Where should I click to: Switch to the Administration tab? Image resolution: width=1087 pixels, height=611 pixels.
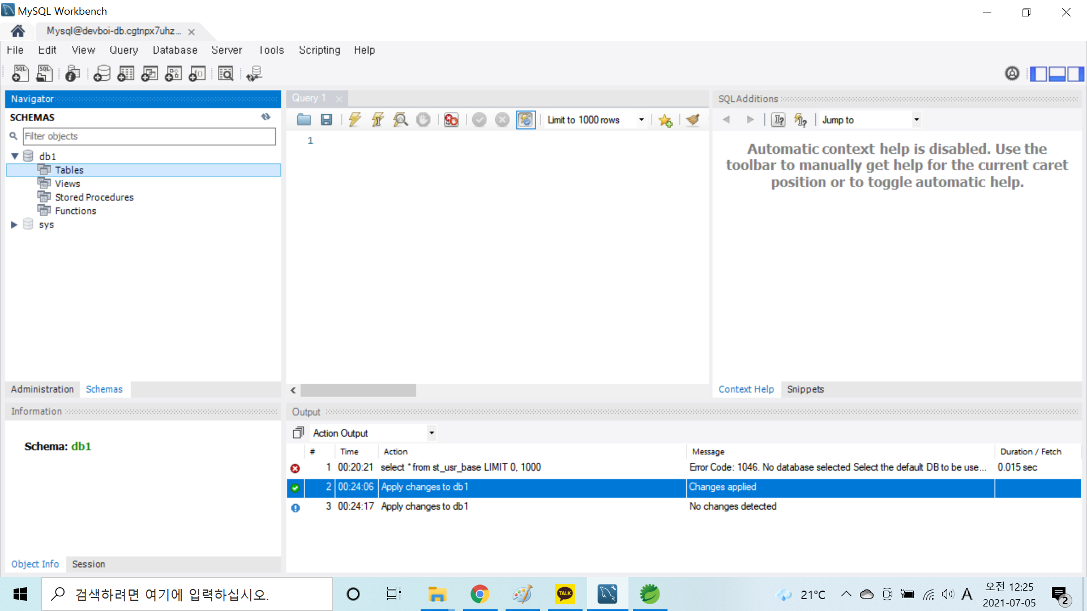[42, 389]
